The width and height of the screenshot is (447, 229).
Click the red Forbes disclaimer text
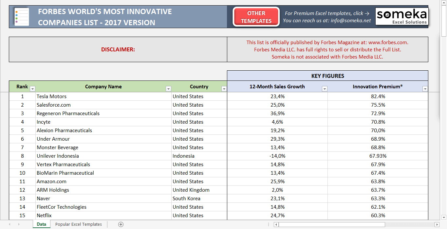click(327, 49)
